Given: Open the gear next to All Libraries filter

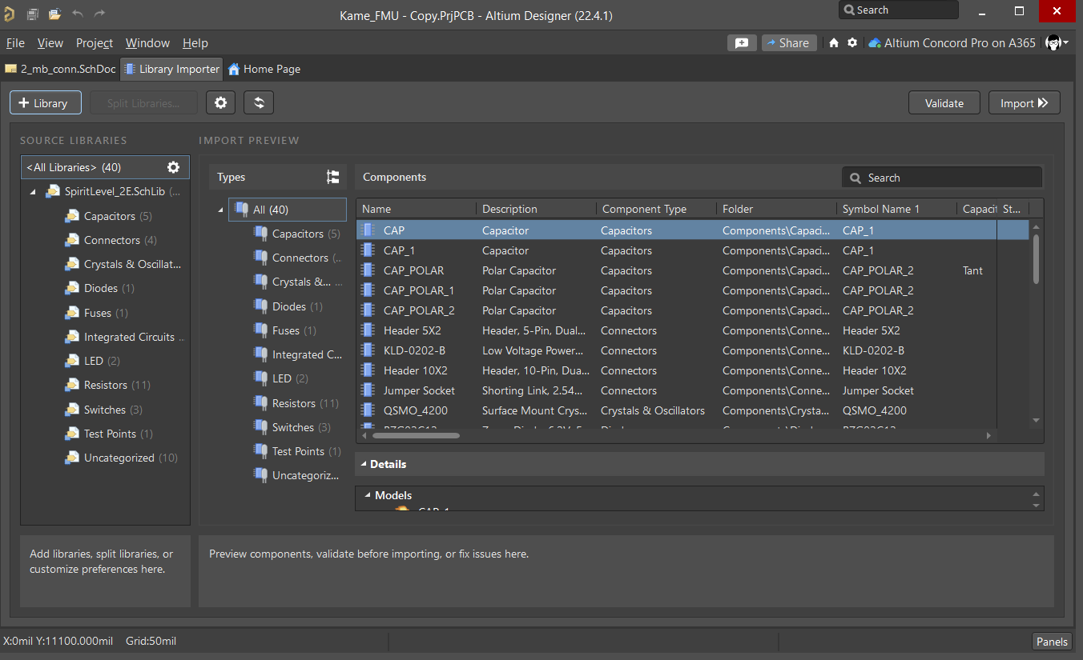Looking at the screenshot, I should click(173, 167).
